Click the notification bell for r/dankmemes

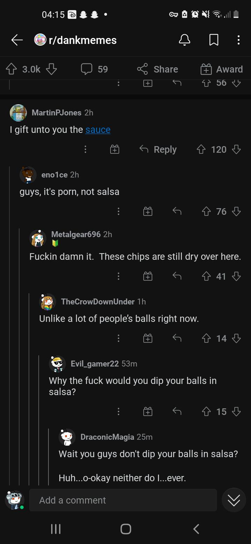click(184, 40)
